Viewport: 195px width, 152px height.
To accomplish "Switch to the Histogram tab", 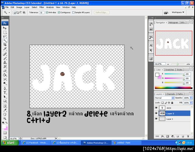I will coord(173,23).
